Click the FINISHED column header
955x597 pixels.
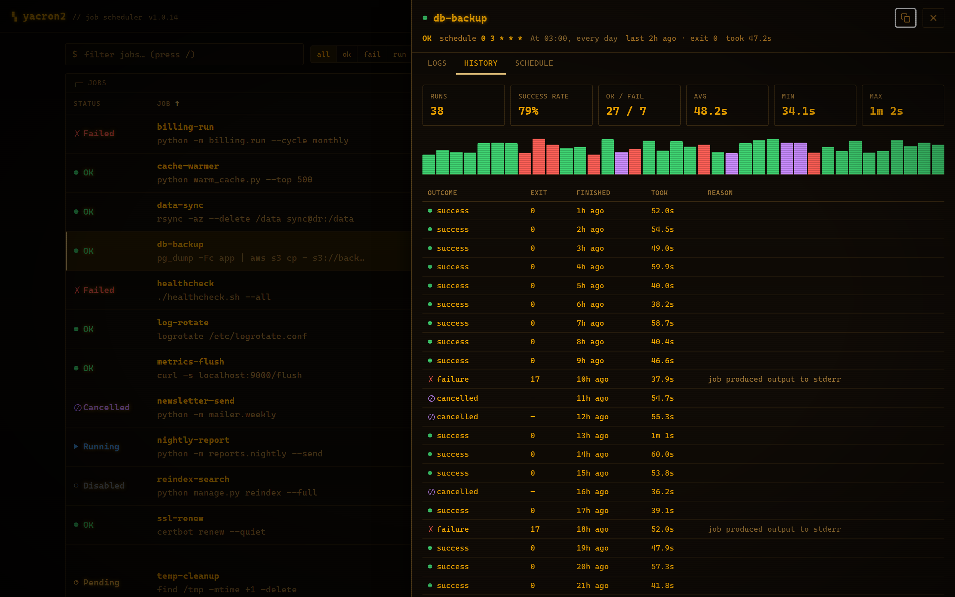tap(593, 193)
